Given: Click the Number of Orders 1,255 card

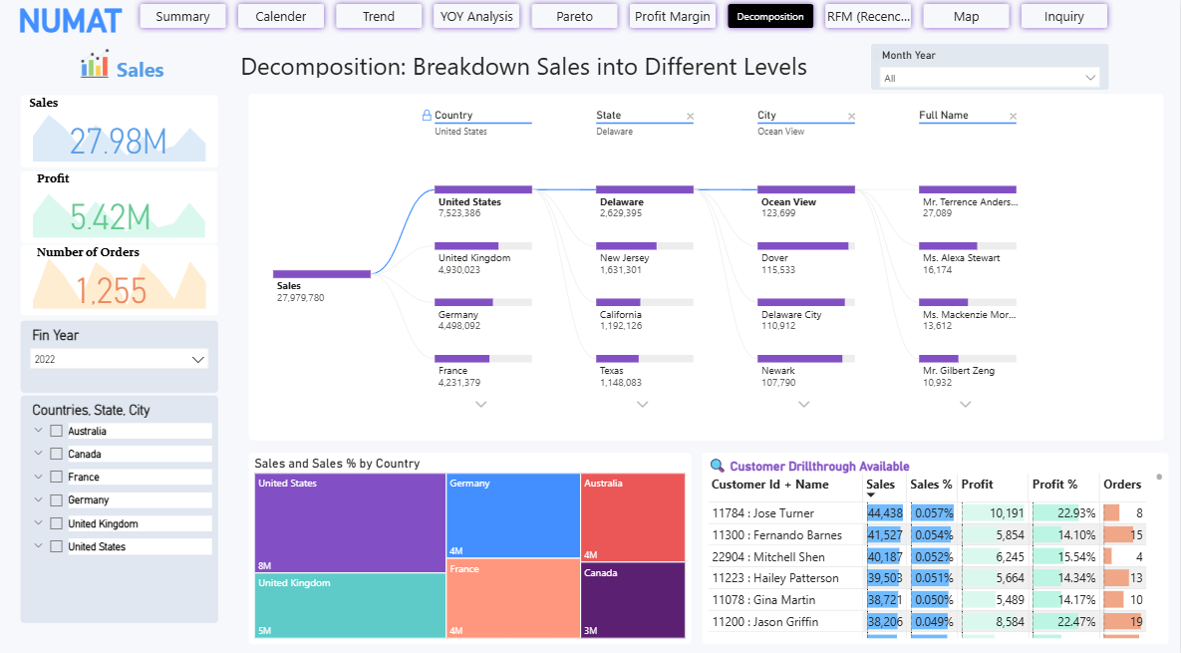Looking at the screenshot, I should 119,279.
